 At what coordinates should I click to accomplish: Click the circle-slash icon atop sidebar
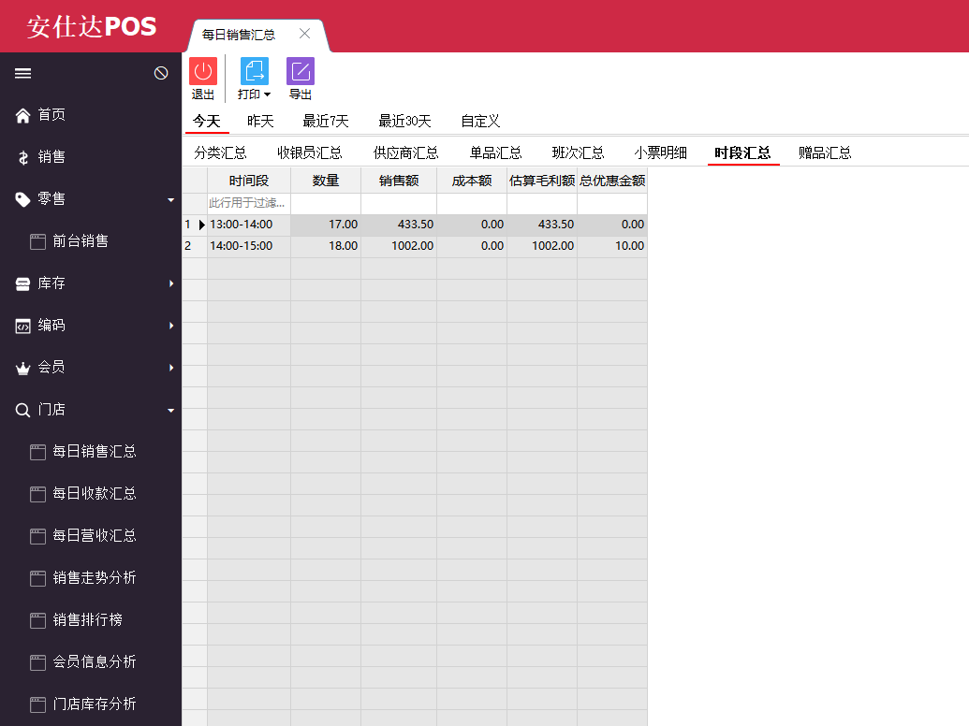coord(161,74)
